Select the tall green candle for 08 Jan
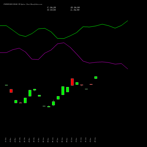This screenshot has height=147, width=147. click(63, 91)
